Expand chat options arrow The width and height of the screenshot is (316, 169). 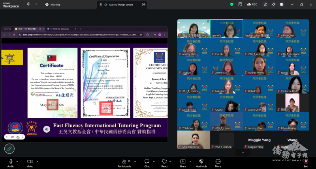pos(154,162)
